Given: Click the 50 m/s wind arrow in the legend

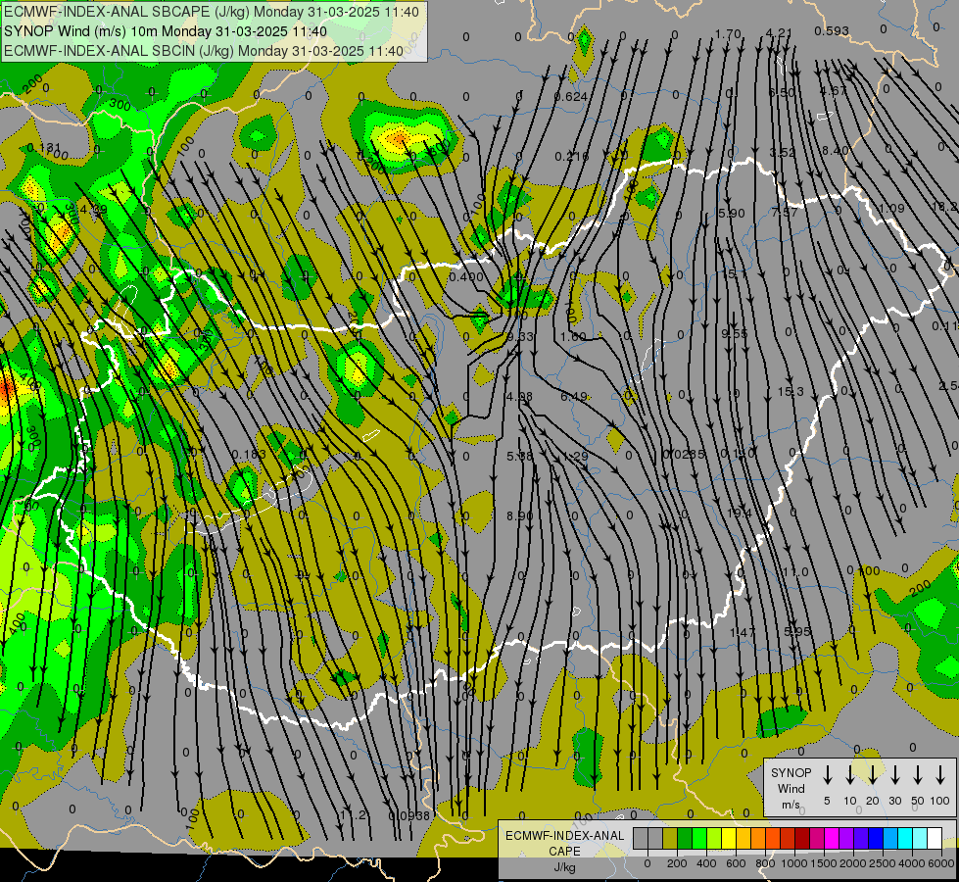Looking at the screenshot, I should [x=918, y=775].
